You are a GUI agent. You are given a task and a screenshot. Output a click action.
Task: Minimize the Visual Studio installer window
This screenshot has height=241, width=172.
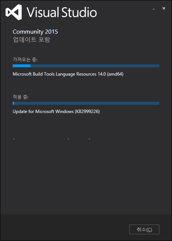pyautogui.click(x=154, y=9)
